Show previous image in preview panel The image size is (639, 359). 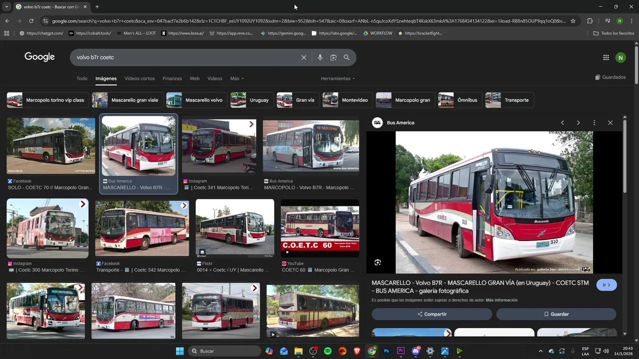point(562,123)
